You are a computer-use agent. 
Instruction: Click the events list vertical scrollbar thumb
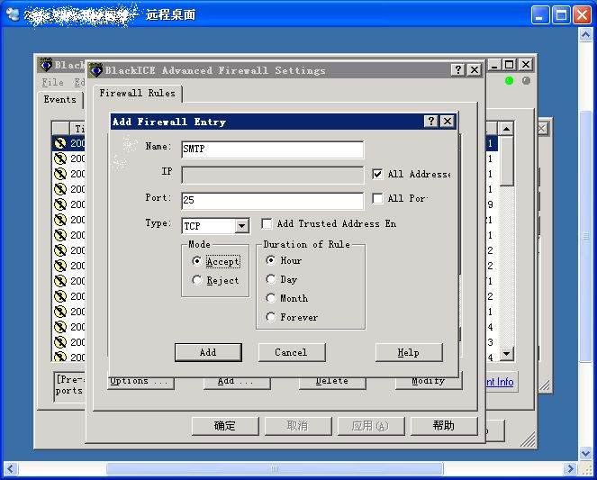tap(507, 161)
